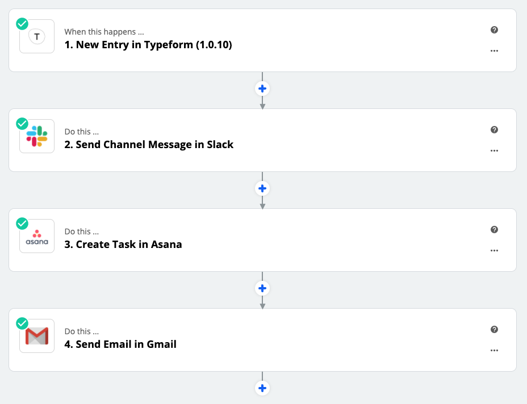Click the Slack logo icon in step 2

(37, 136)
